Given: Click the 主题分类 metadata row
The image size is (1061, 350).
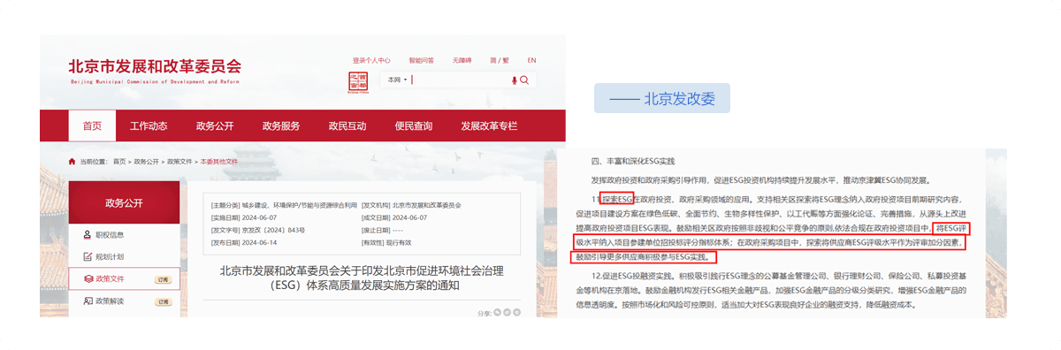Looking at the screenshot, I should pos(284,204).
